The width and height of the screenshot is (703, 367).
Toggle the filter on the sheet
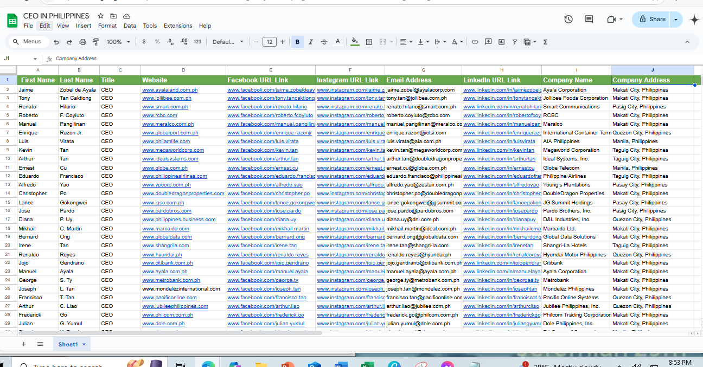(514, 42)
